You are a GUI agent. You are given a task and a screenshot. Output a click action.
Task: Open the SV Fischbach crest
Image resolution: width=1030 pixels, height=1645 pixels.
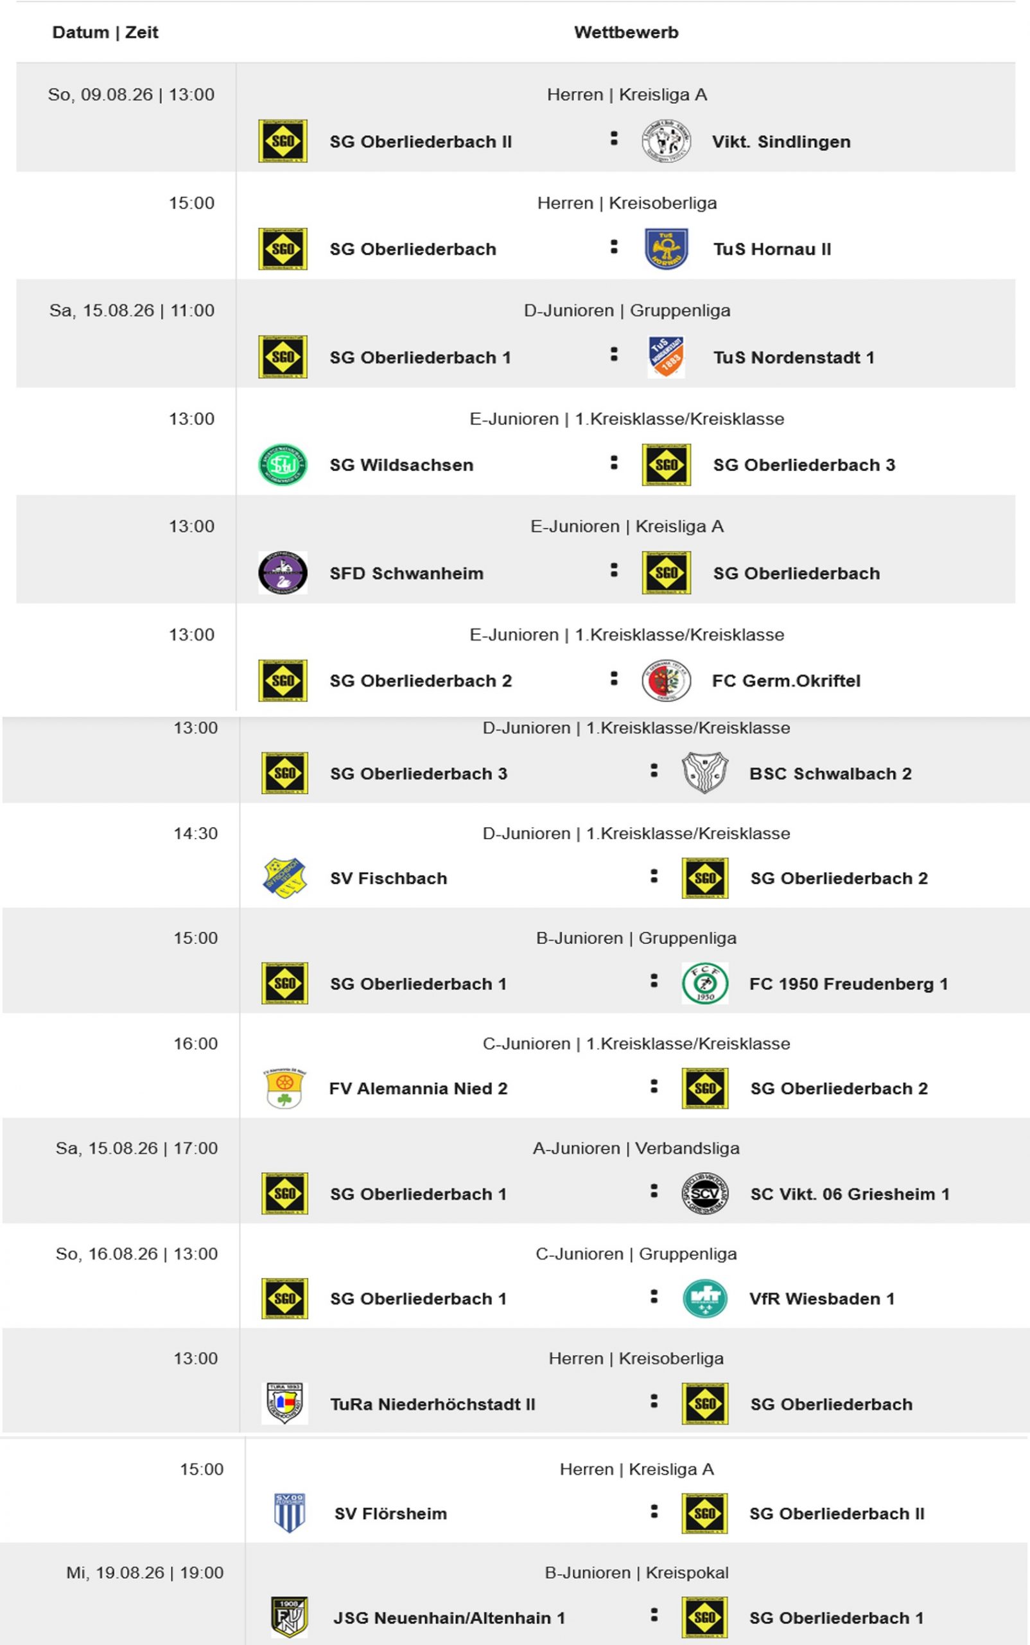coord(284,878)
